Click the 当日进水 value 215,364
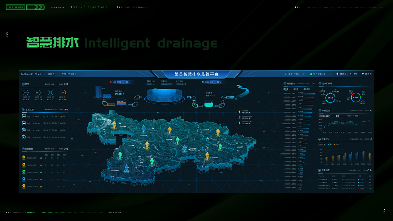The width and height of the screenshot is (393, 221). point(119,94)
